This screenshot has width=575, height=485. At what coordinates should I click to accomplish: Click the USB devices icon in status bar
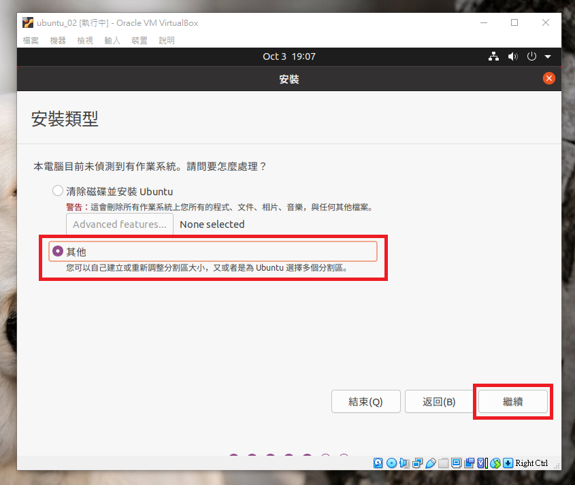pos(431,463)
